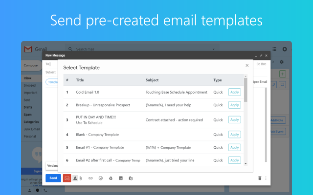Open the Important folder

[30, 93]
